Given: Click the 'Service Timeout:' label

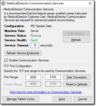Looking at the screenshot, I should click(17, 45).
